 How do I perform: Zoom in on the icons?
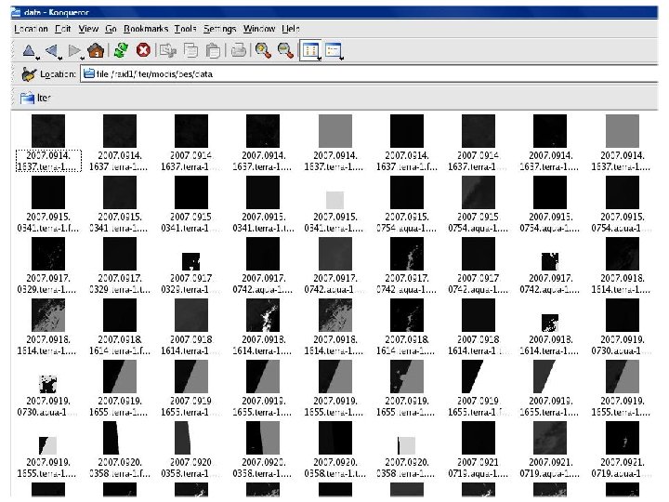(263, 51)
